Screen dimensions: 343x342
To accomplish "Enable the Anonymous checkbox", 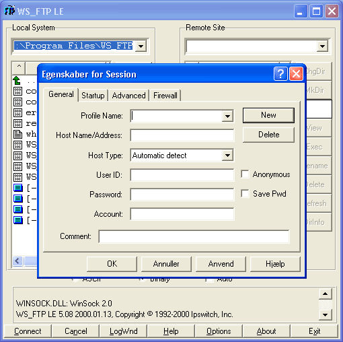I will click(245, 174).
